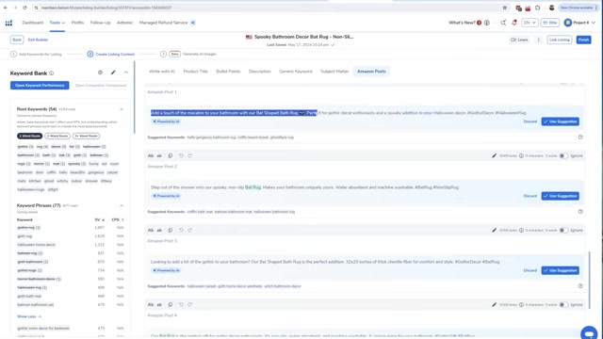
Task: Reload the page in the browser
Action: [24, 8]
